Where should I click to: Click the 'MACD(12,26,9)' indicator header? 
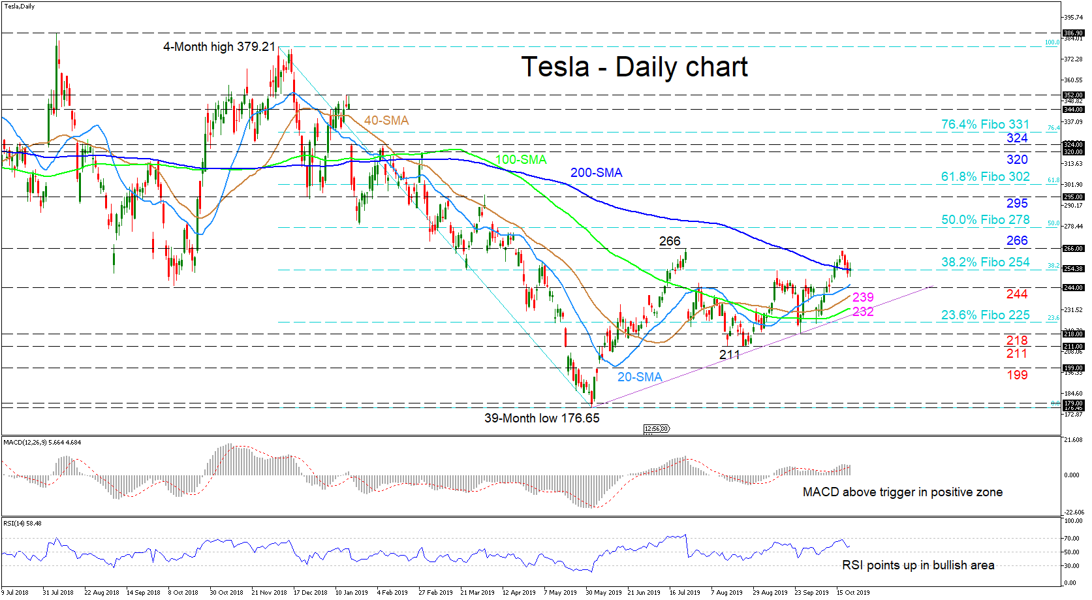42,443
